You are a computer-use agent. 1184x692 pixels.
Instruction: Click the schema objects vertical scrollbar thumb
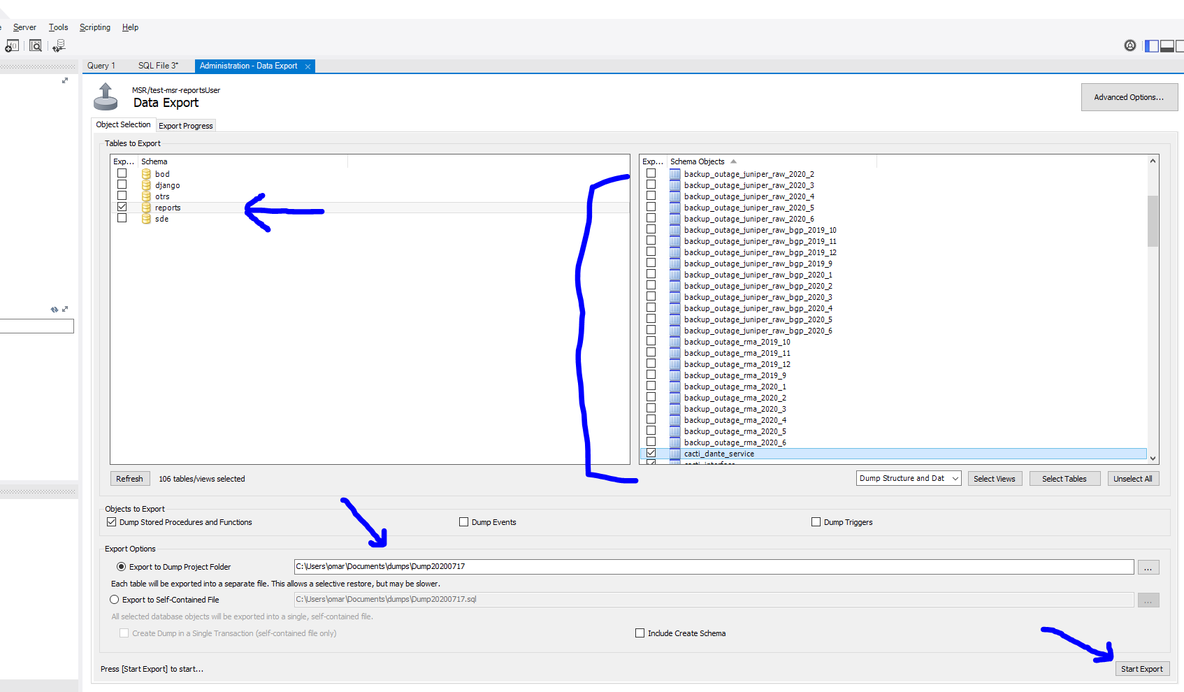(1153, 220)
